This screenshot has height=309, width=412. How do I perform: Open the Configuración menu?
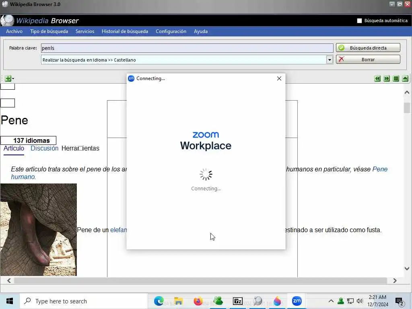[x=171, y=31]
